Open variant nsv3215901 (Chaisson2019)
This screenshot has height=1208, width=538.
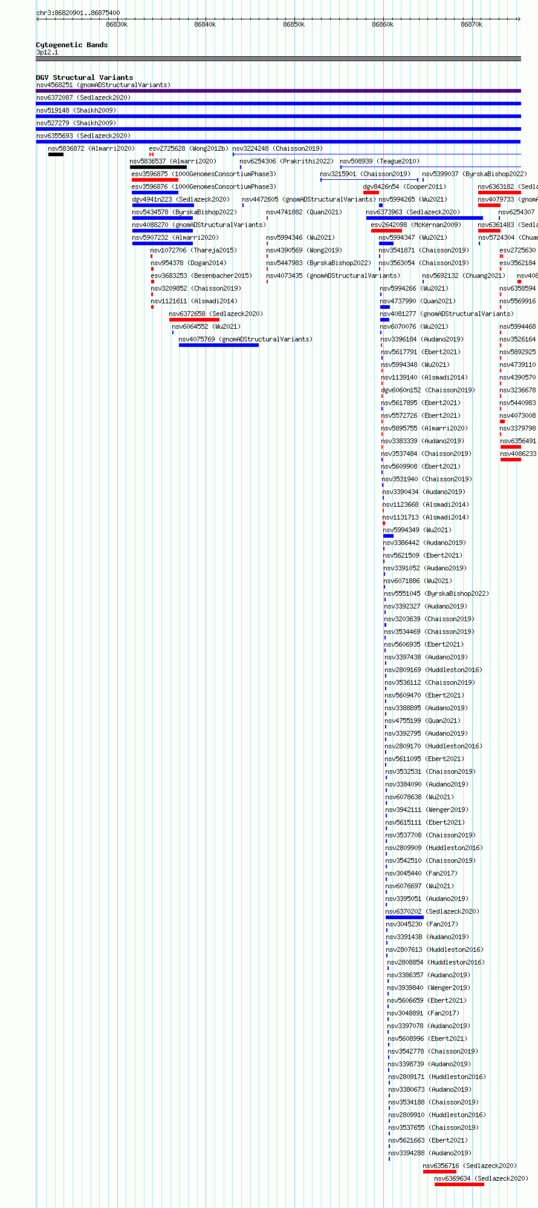tap(365, 174)
